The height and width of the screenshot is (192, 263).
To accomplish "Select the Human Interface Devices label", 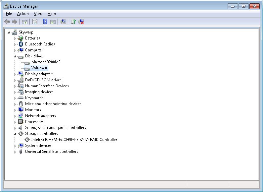I will (47, 86).
